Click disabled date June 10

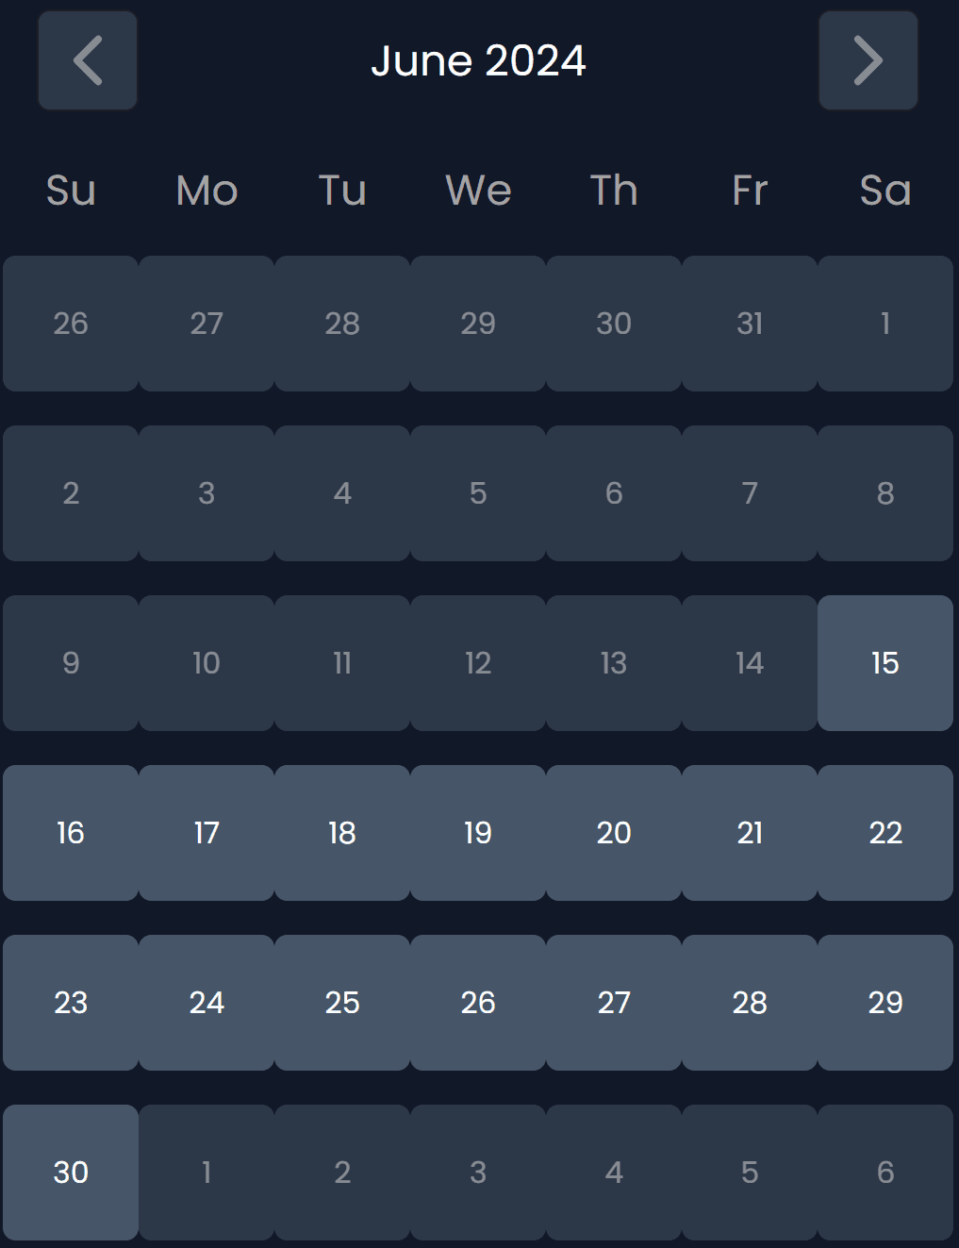click(207, 663)
